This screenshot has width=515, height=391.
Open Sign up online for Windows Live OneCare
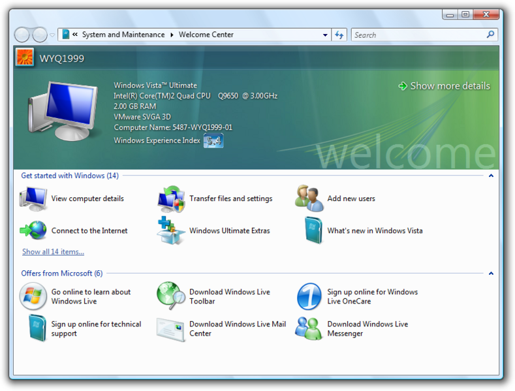coord(373,296)
